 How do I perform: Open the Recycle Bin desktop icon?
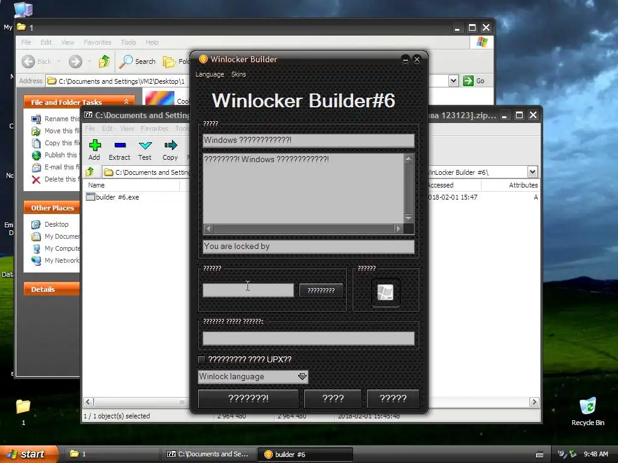point(588,411)
